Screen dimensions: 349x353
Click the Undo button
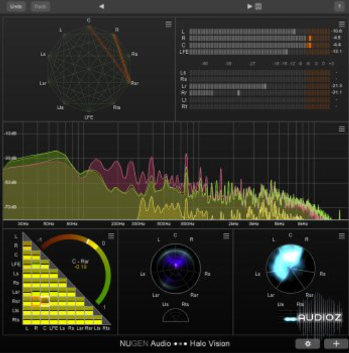coord(16,6)
